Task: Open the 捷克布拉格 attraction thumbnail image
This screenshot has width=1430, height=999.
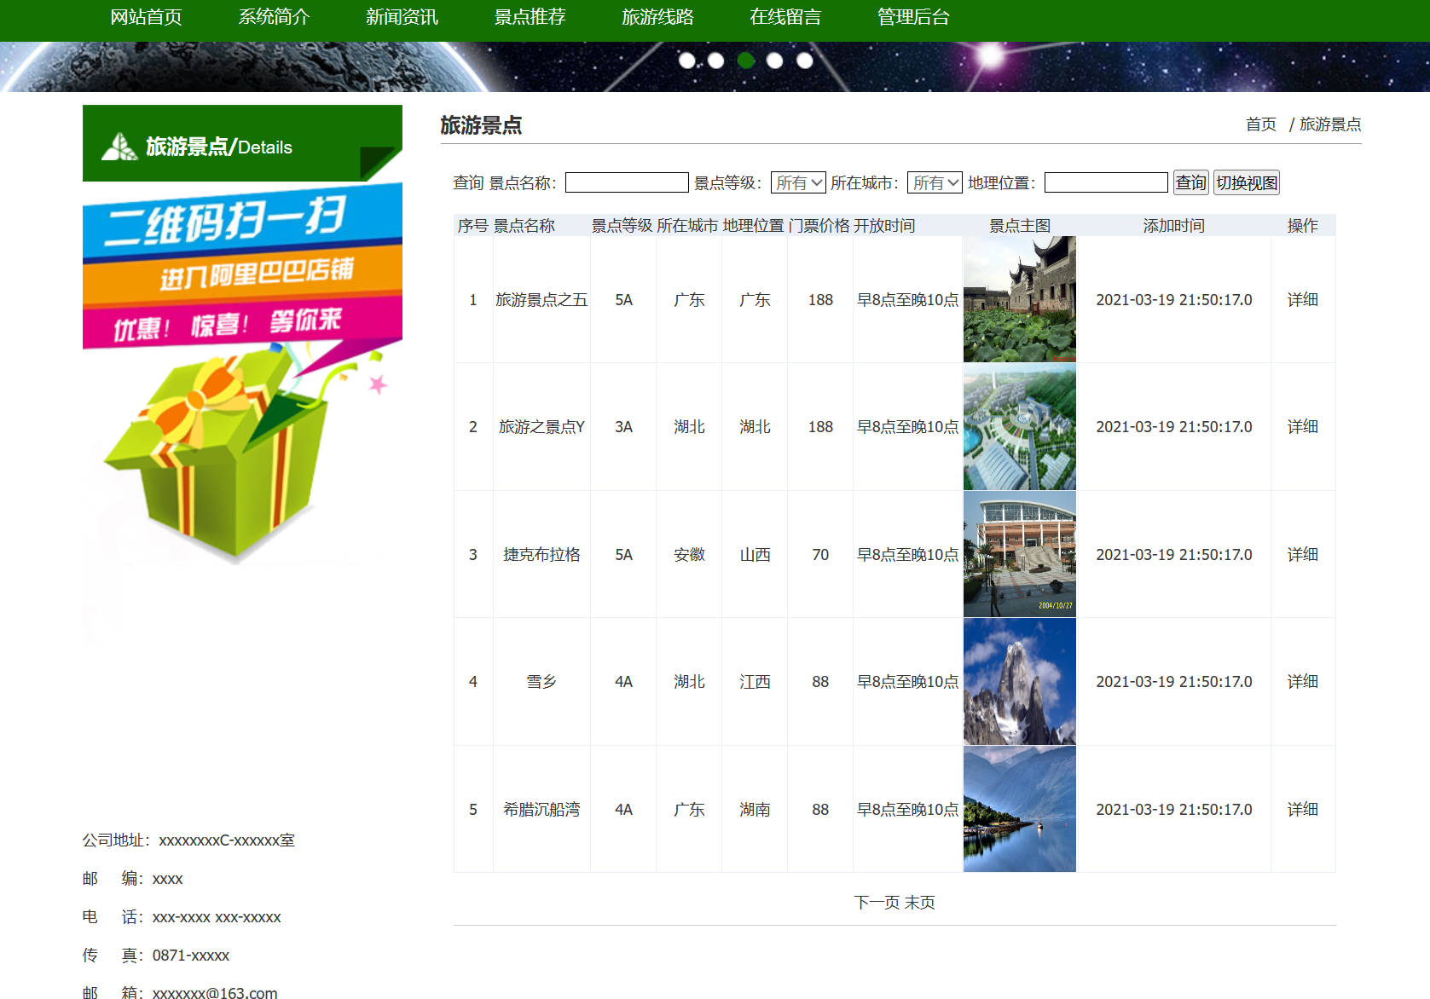Action: point(1019,554)
